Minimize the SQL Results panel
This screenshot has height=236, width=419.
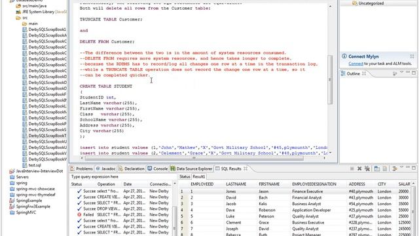408,168
